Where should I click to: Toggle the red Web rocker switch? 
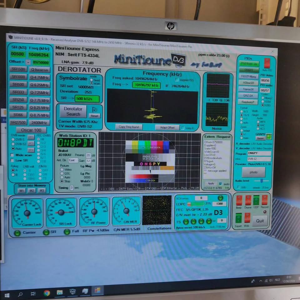tap(247, 218)
